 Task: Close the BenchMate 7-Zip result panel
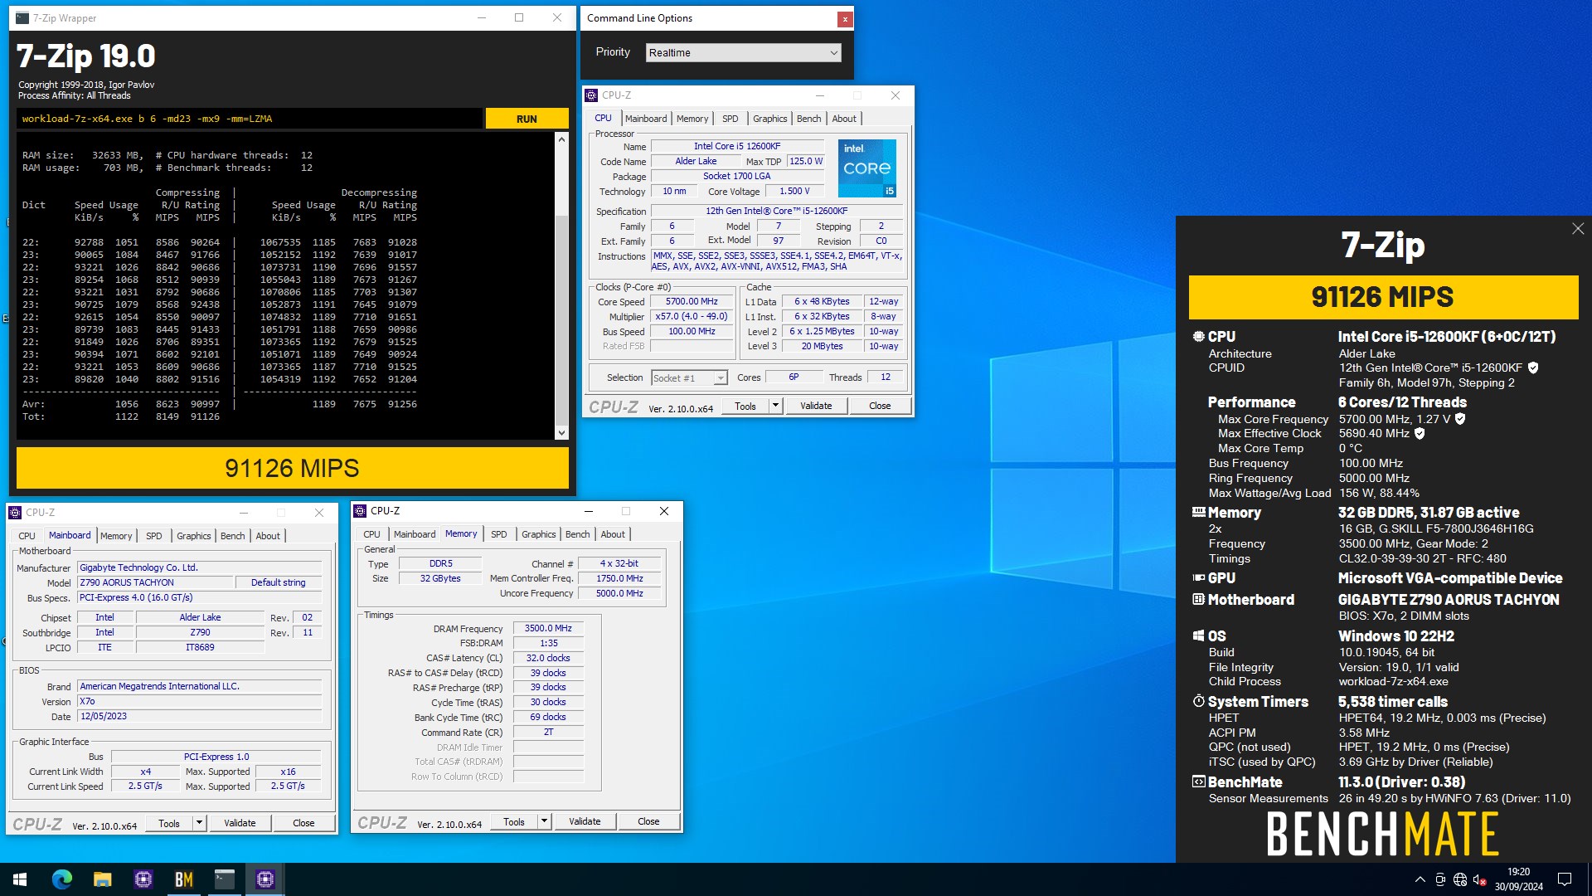click(x=1578, y=228)
